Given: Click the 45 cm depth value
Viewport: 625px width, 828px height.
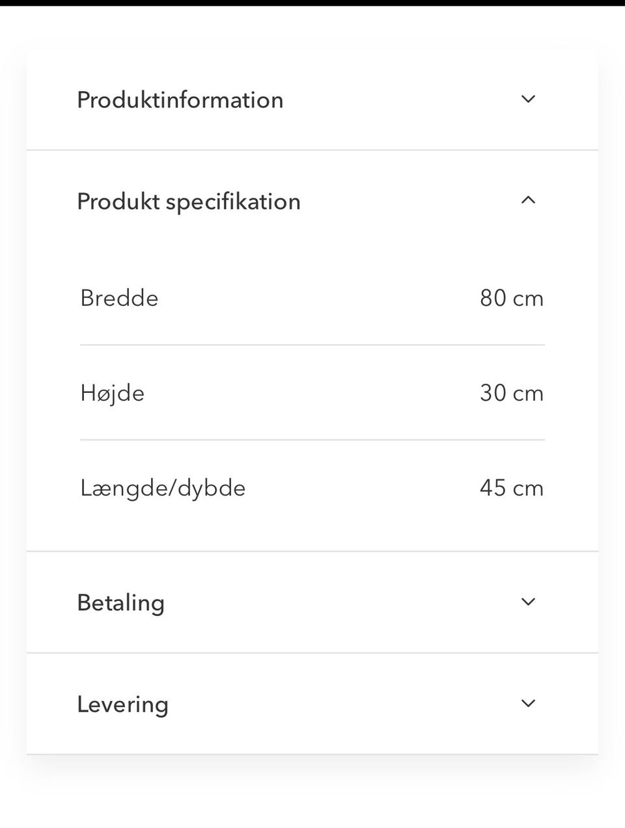Looking at the screenshot, I should [x=511, y=488].
